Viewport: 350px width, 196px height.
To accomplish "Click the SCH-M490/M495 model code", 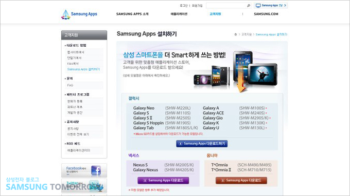I will pyautogui.click(x=254, y=165).
